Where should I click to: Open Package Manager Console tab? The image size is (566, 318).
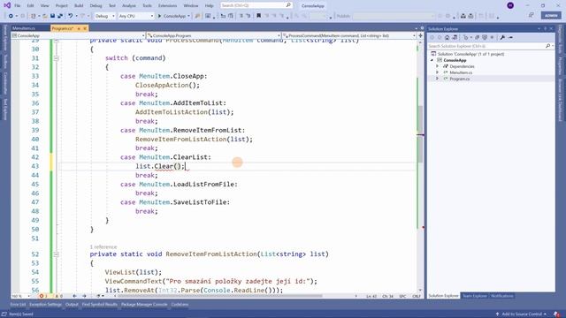144,305
